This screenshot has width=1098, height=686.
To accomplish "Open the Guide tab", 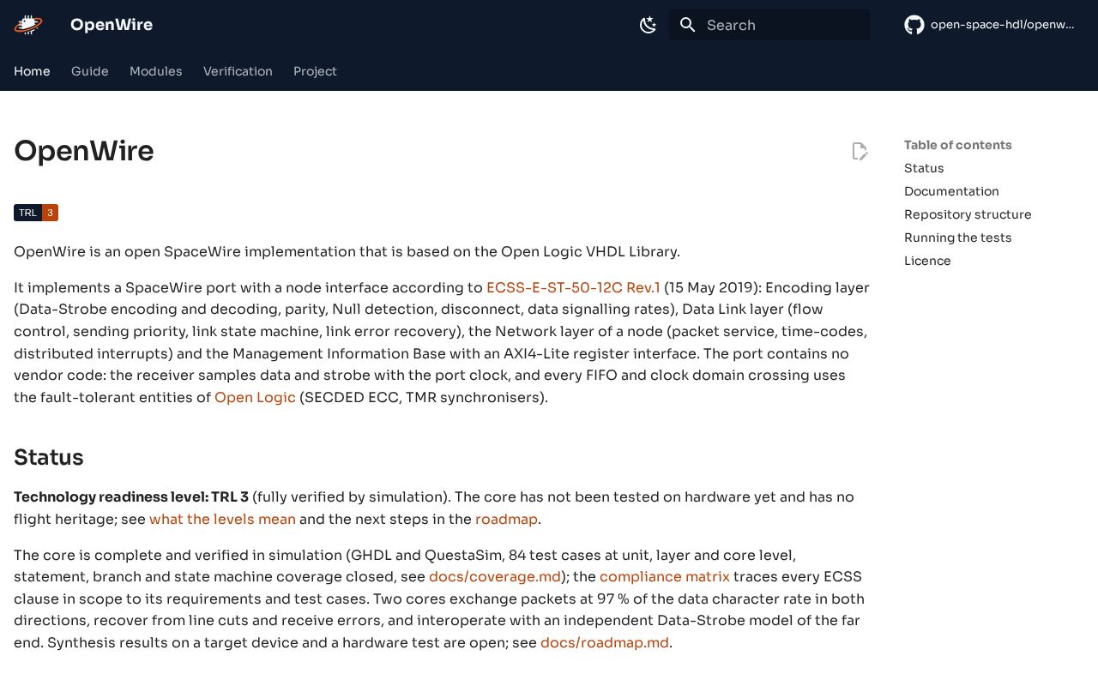I will coord(90,71).
